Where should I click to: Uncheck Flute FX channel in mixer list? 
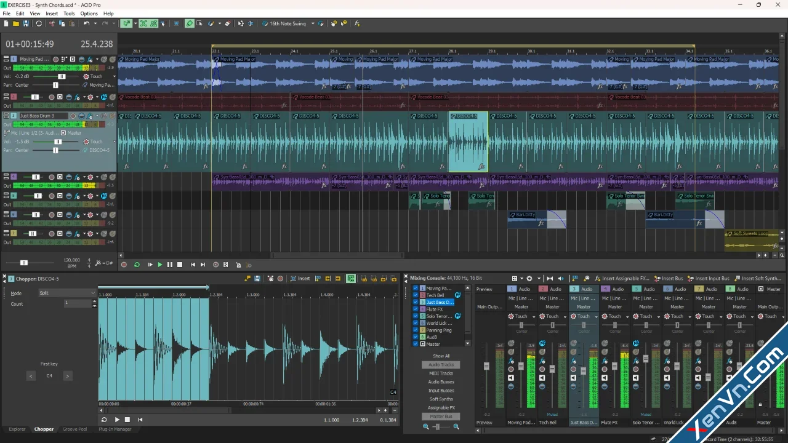pos(416,309)
